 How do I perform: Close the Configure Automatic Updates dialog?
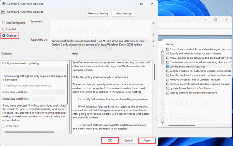152,4
